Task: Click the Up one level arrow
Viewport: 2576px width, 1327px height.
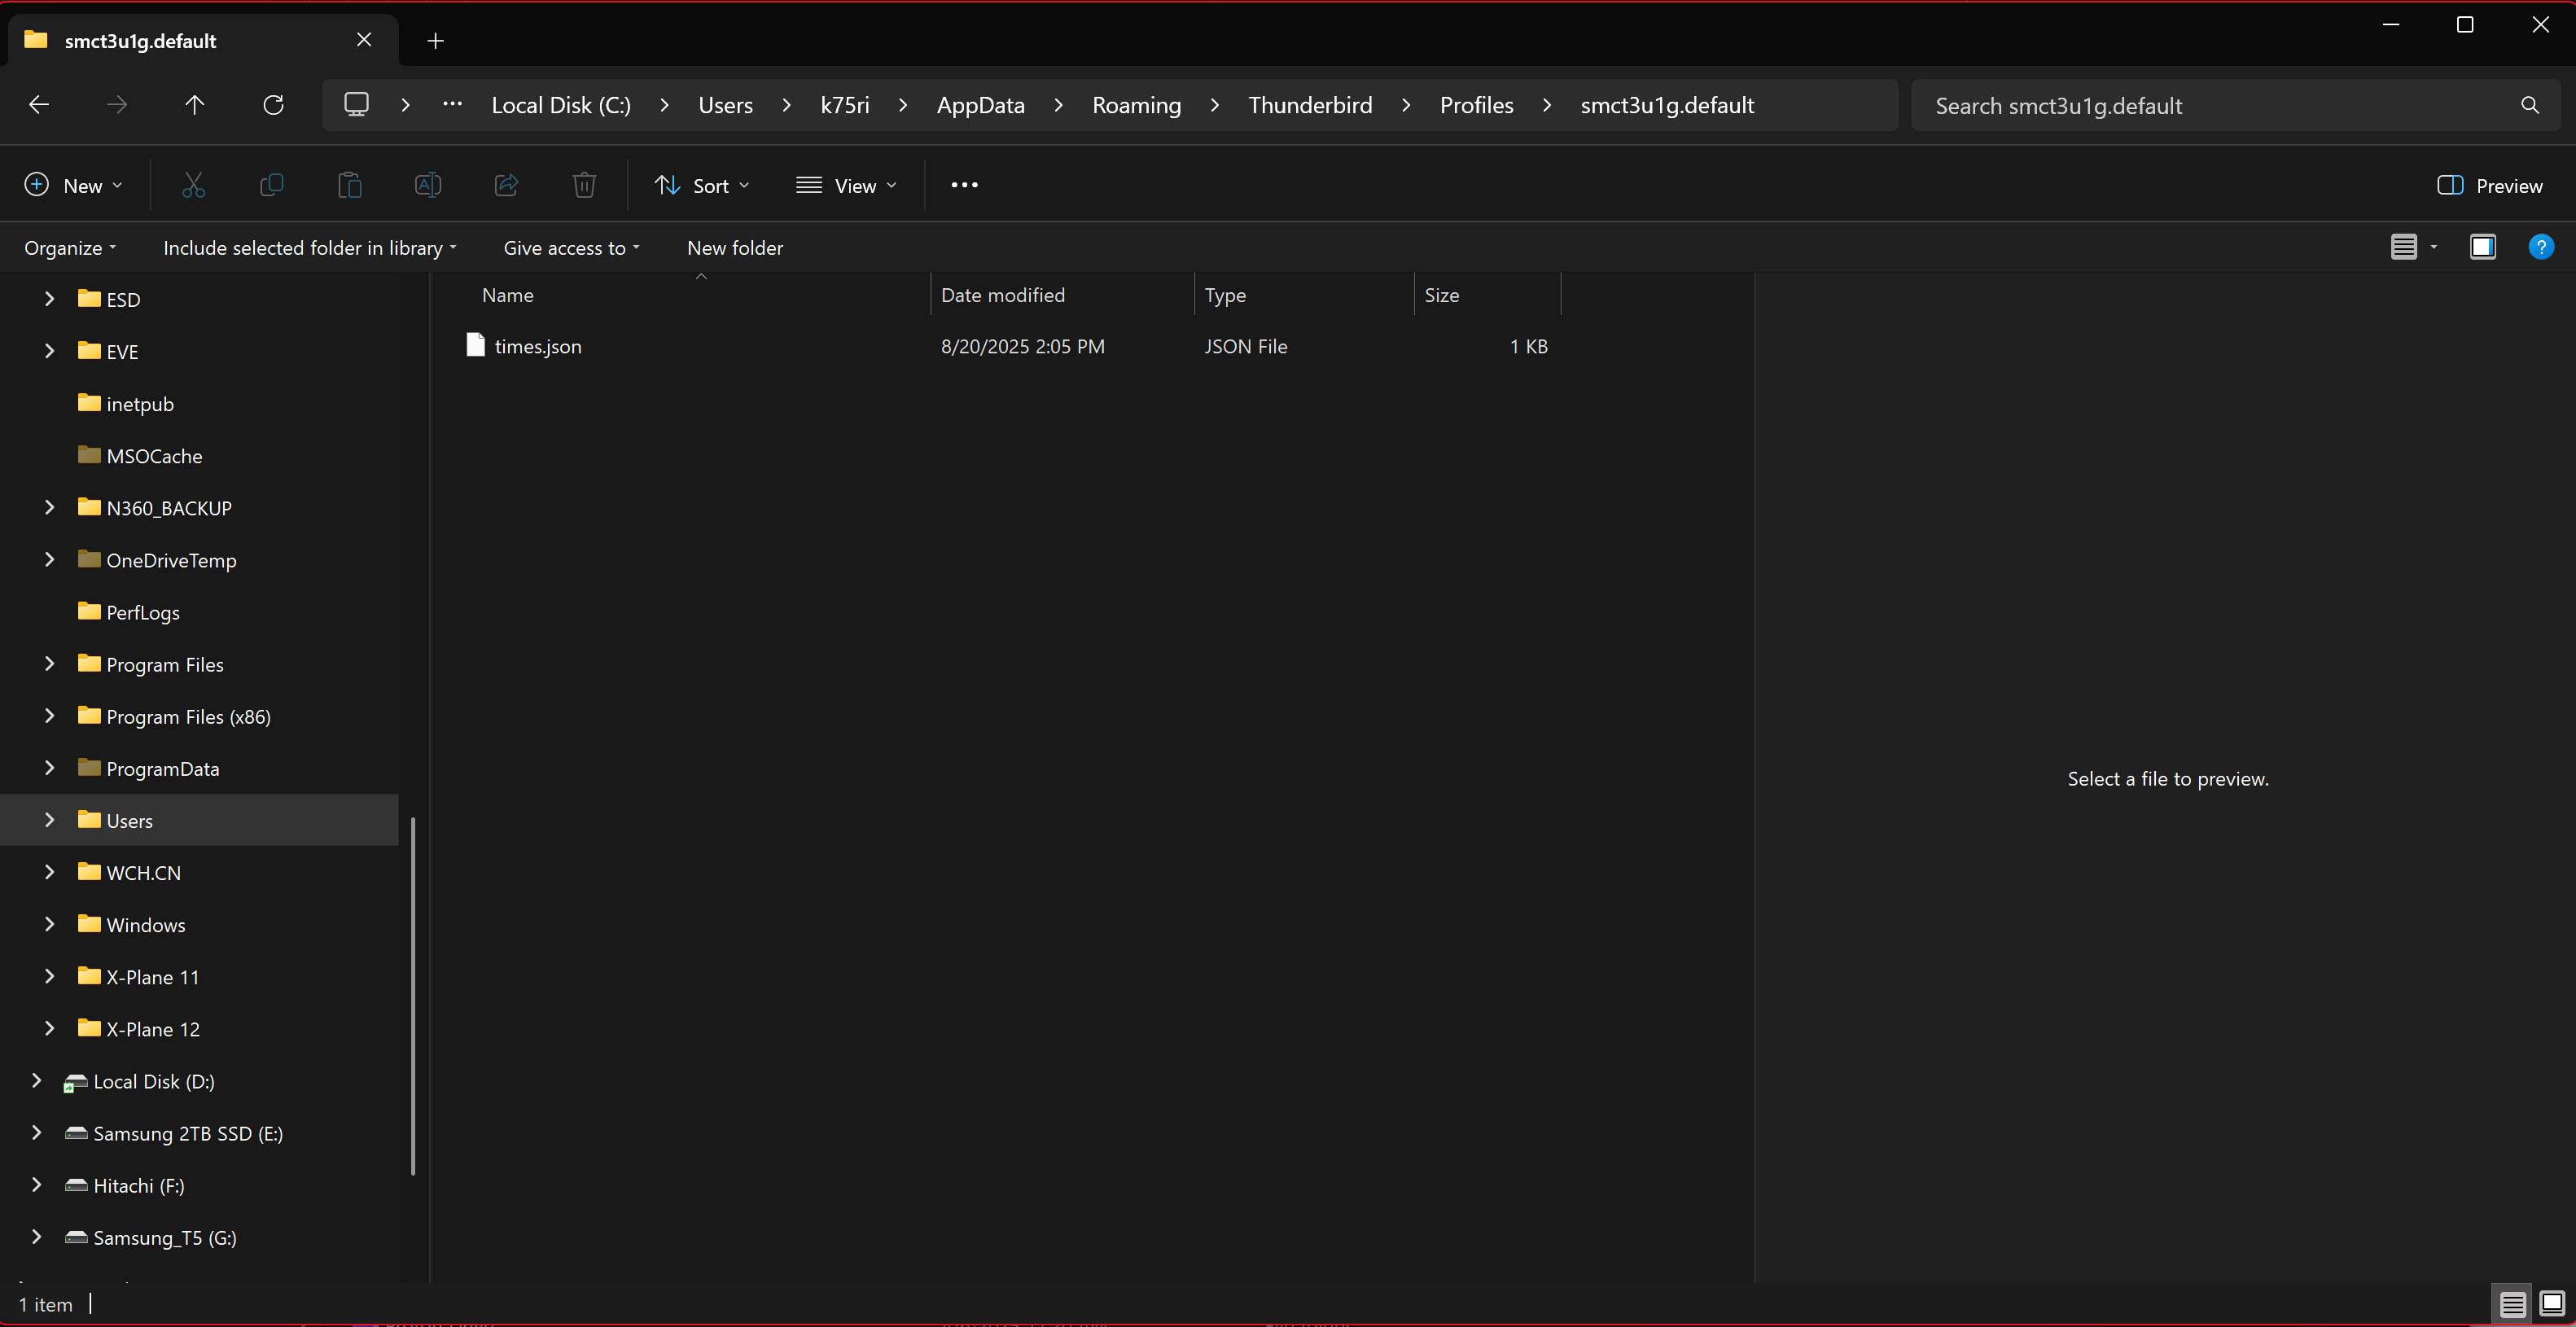Action: point(195,105)
